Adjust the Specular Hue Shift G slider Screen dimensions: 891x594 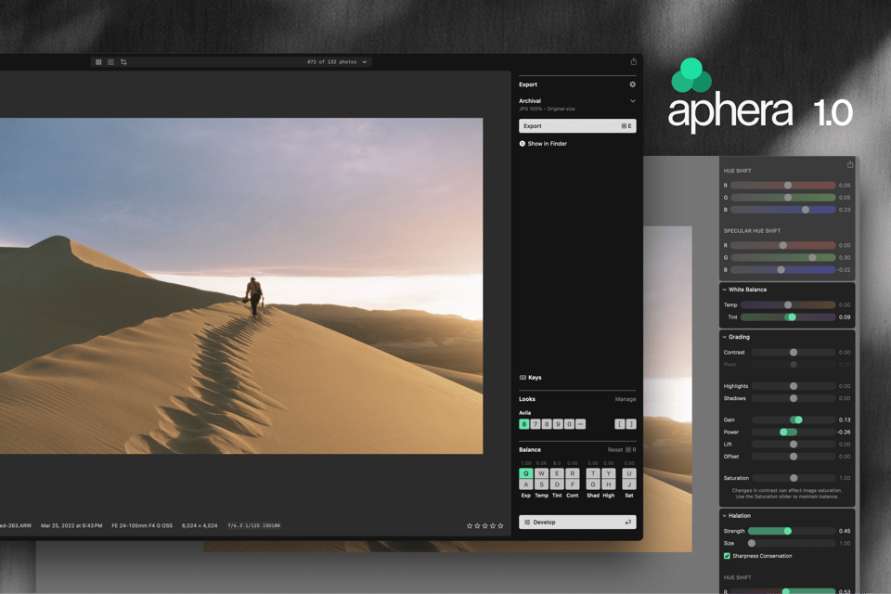[783, 257]
